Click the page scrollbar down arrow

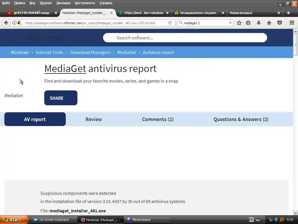coord(296,213)
